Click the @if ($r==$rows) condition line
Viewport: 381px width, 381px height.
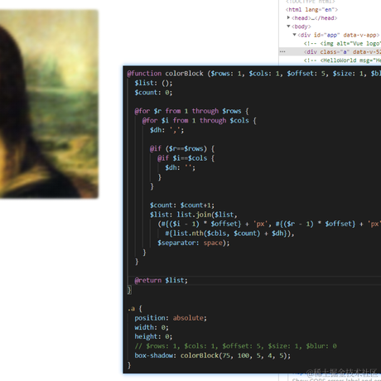tap(182, 149)
